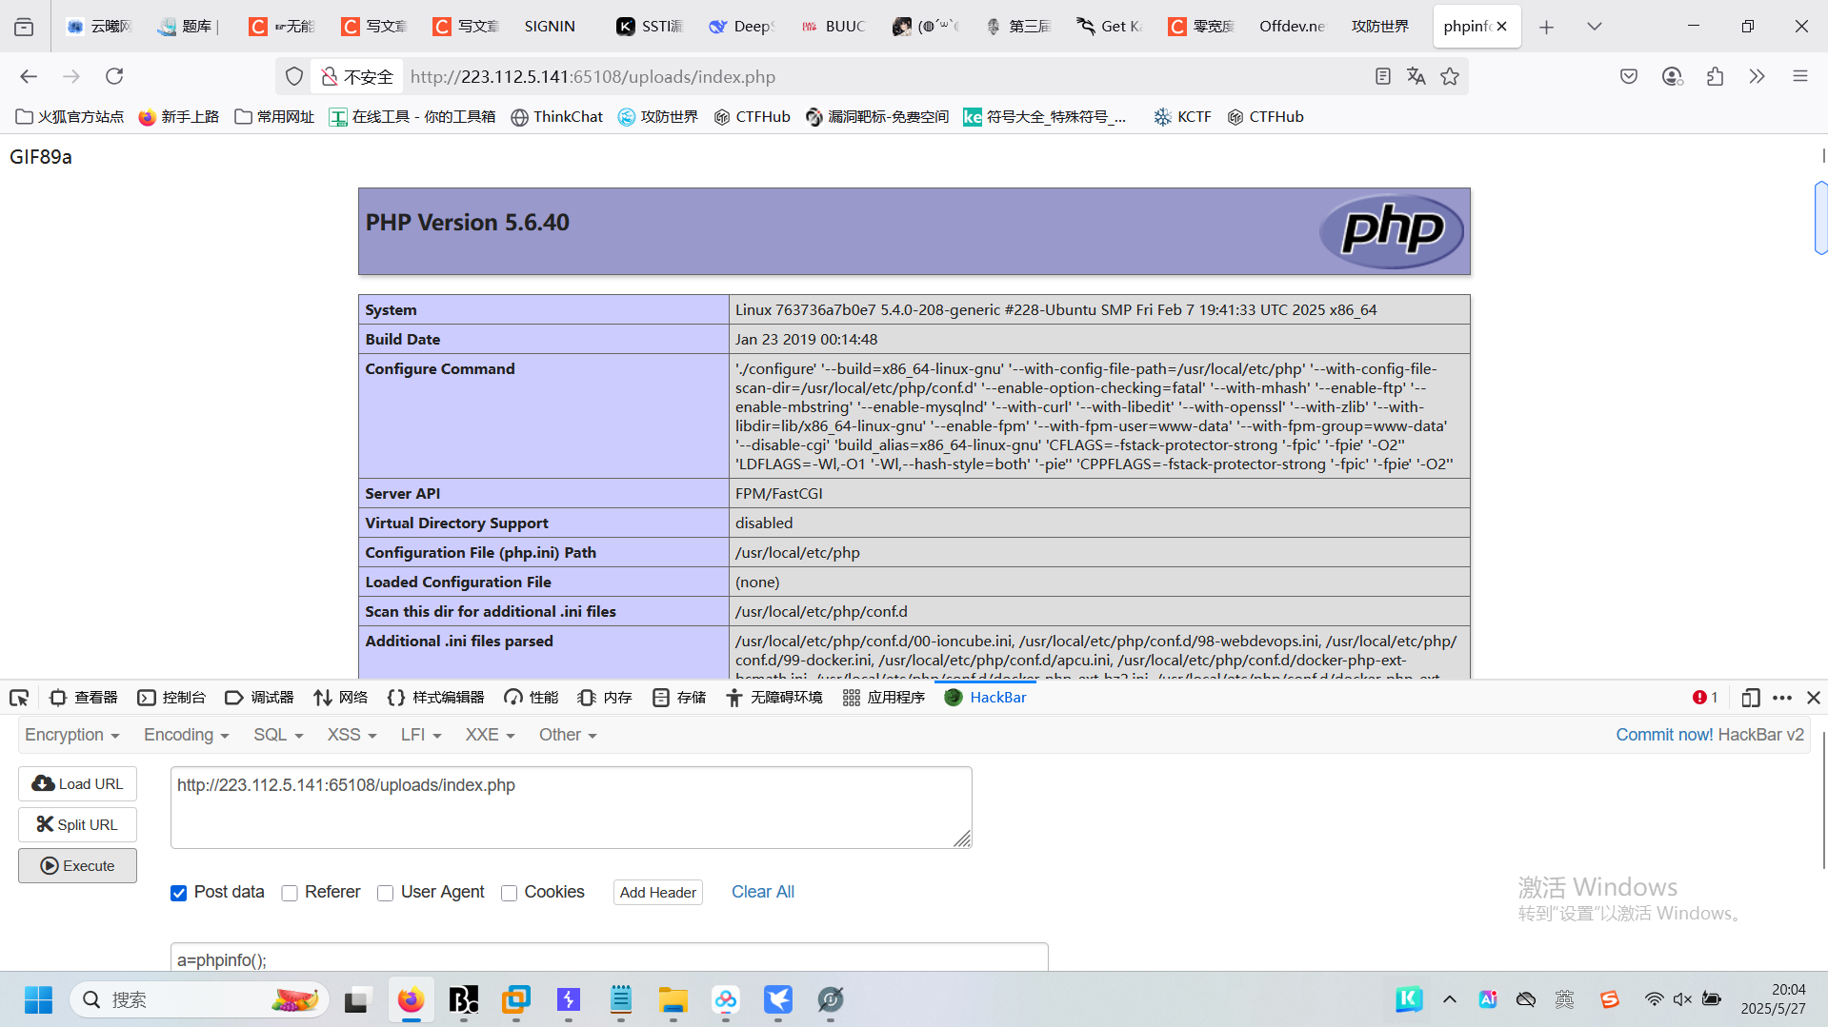The height and width of the screenshot is (1027, 1828).
Task: Open the Firefox account icon
Action: [x=1672, y=76]
